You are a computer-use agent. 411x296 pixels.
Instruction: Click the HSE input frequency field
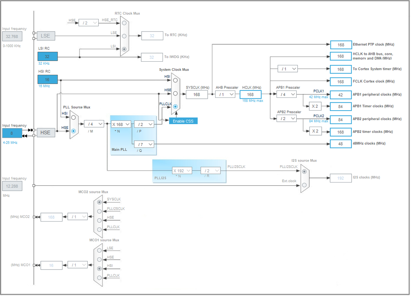point(12,133)
